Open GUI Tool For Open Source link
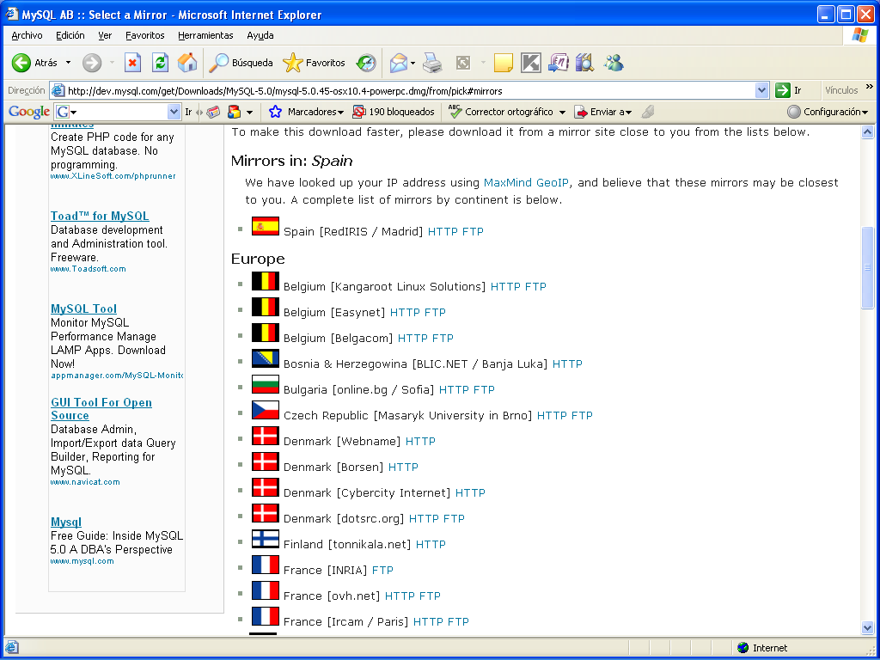 click(101, 408)
